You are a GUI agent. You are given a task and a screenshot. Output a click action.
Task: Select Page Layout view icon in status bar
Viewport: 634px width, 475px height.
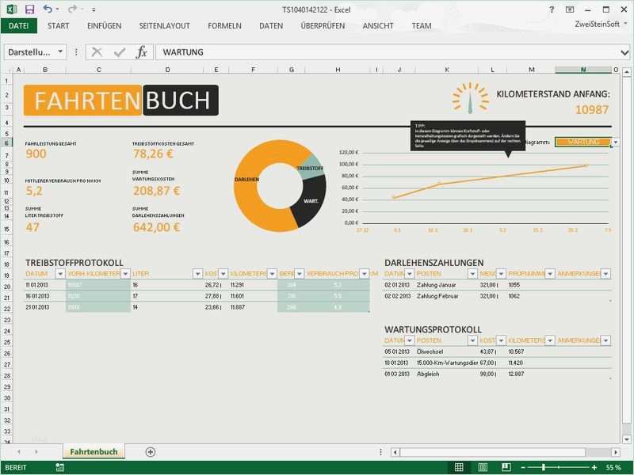(482, 466)
